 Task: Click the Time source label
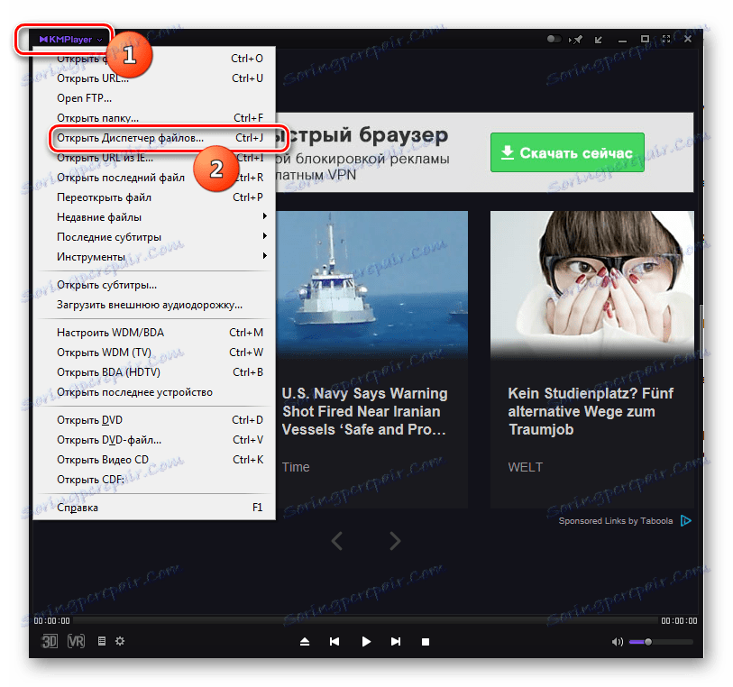click(x=296, y=467)
